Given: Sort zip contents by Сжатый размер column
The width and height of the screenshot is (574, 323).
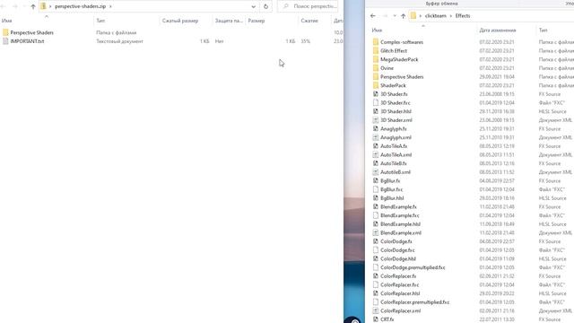Looking at the screenshot, I should click(180, 21).
